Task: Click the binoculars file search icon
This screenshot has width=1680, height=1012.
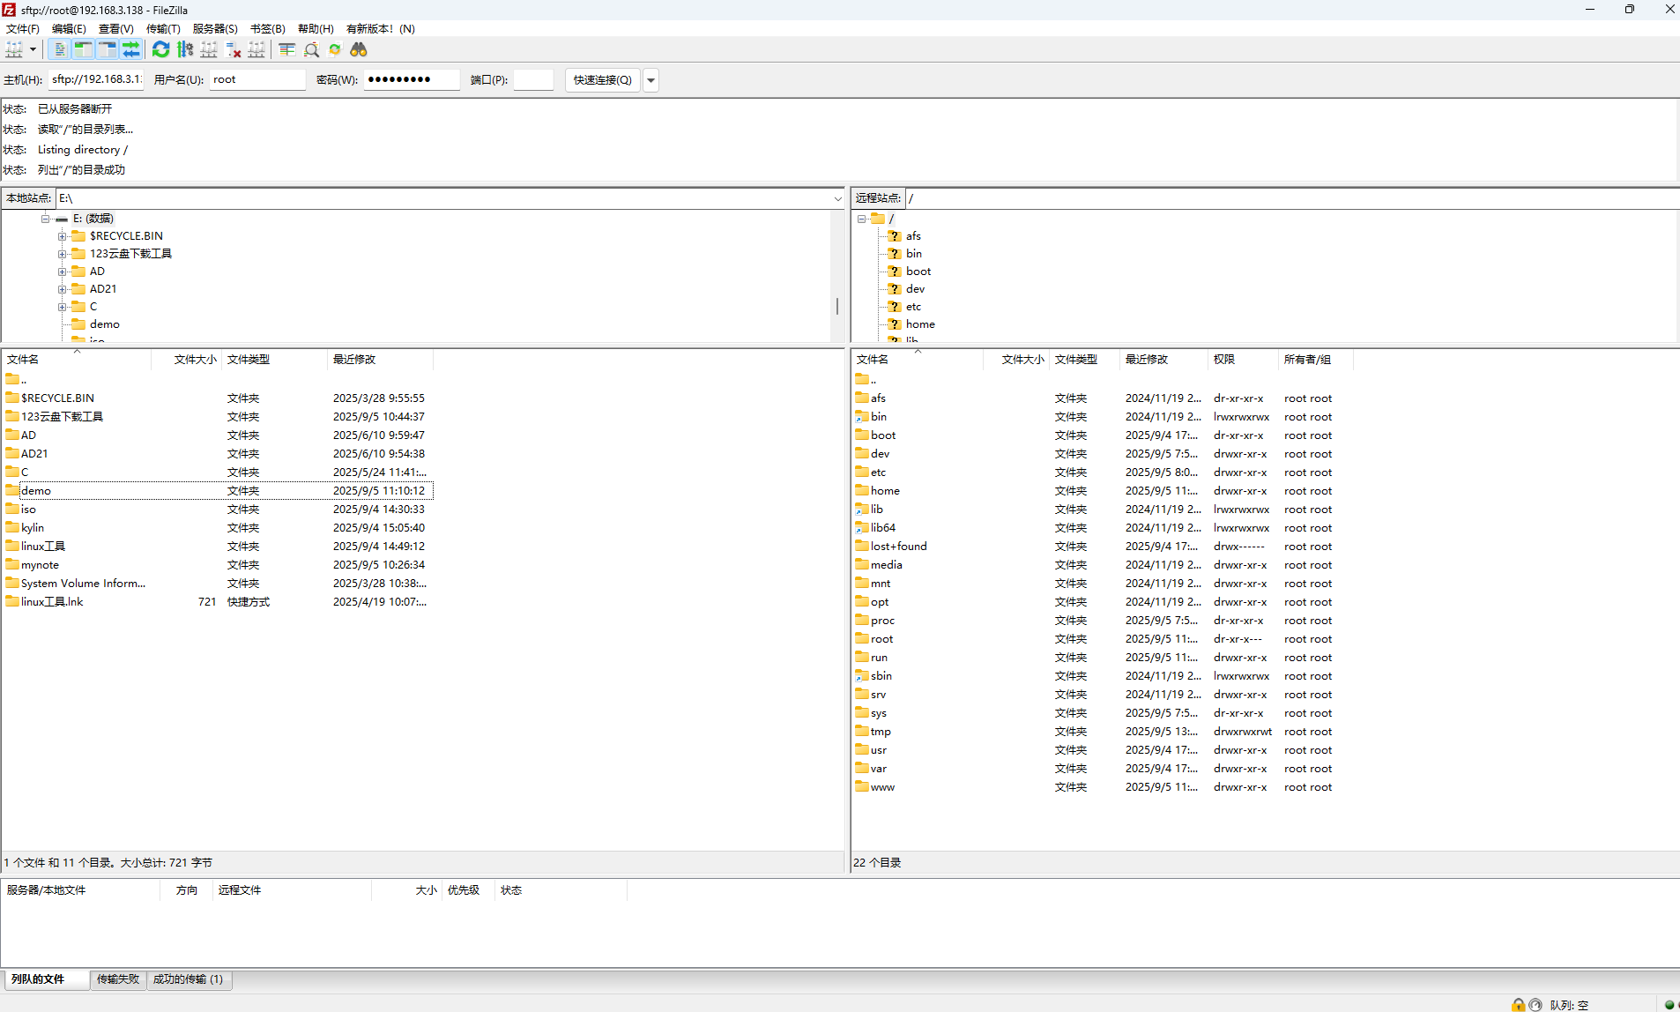Action: (x=359, y=50)
